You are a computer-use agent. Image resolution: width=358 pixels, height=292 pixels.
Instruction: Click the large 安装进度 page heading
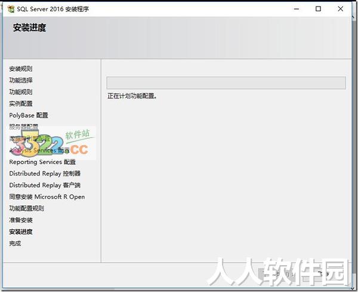[x=29, y=27]
